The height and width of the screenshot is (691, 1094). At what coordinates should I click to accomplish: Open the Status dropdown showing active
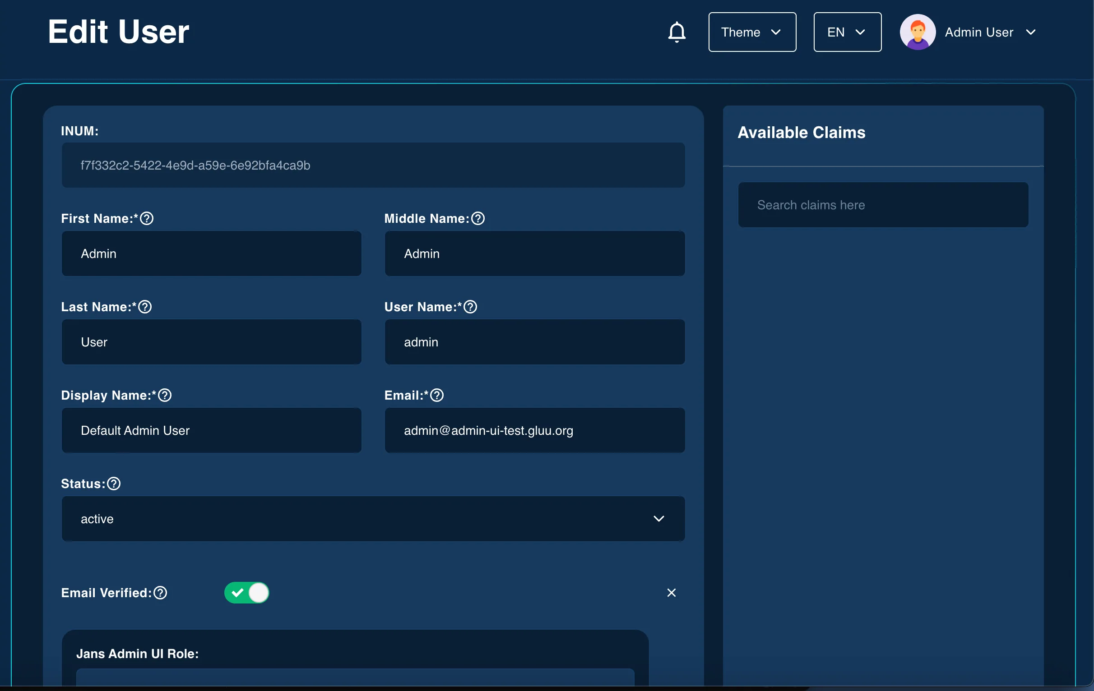pyautogui.click(x=373, y=519)
